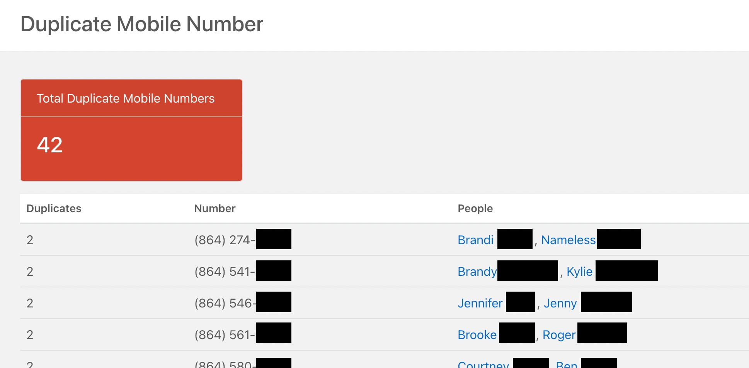Select the (864) 274- phone number
Screen dimensions: 749x368
(x=224, y=240)
